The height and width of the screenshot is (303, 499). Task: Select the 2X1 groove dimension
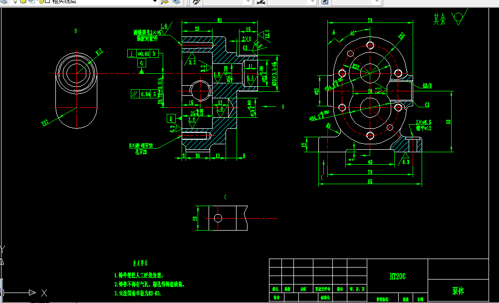247,39
